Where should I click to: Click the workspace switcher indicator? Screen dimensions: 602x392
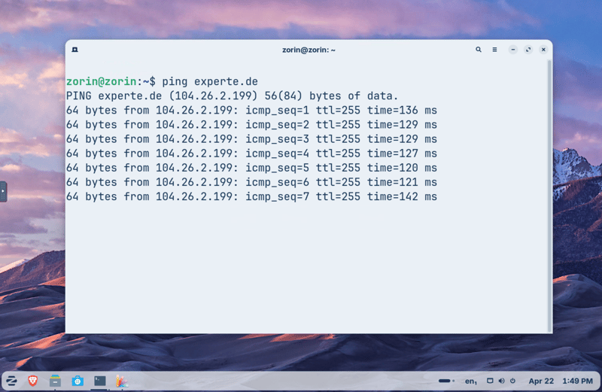[x=445, y=381]
